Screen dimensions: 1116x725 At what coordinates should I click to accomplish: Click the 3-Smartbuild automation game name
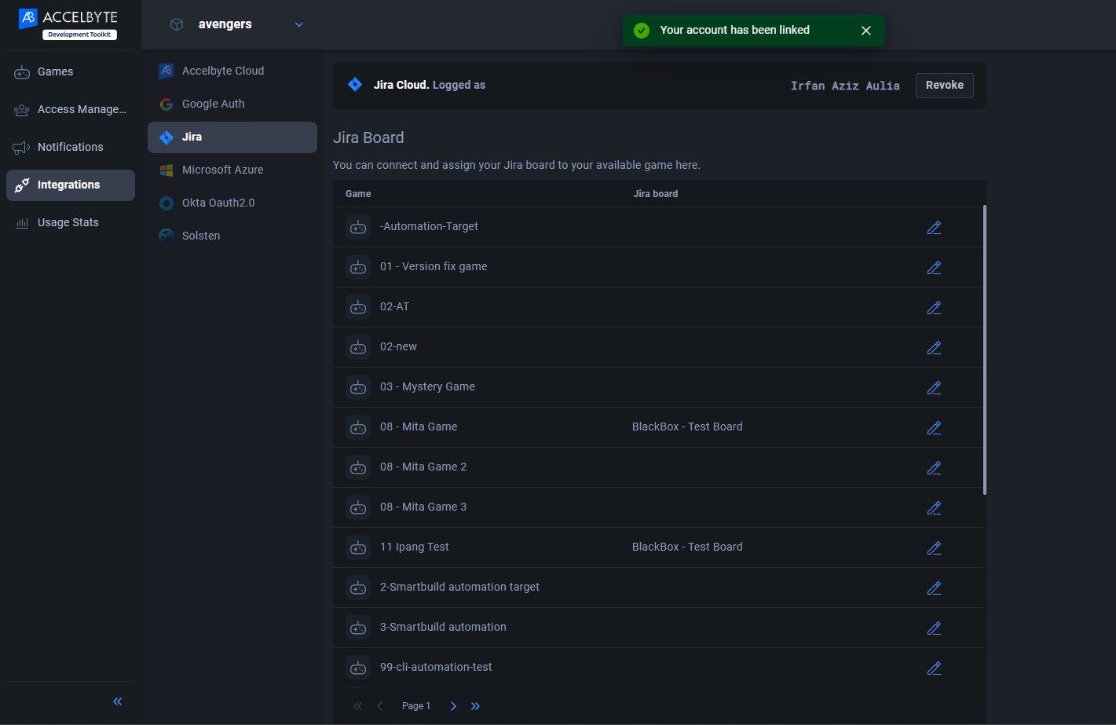[443, 627]
